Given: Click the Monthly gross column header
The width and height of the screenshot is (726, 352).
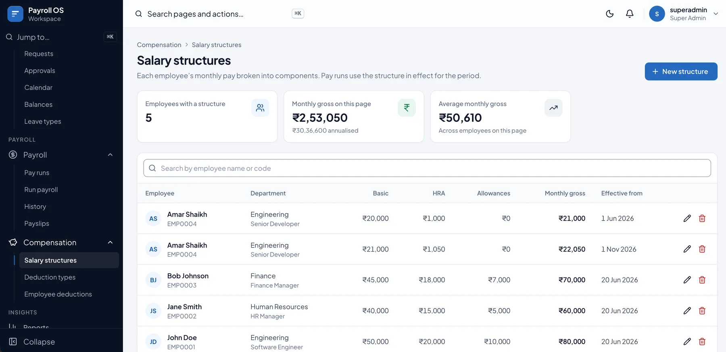Looking at the screenshot, I should (565, 193).
